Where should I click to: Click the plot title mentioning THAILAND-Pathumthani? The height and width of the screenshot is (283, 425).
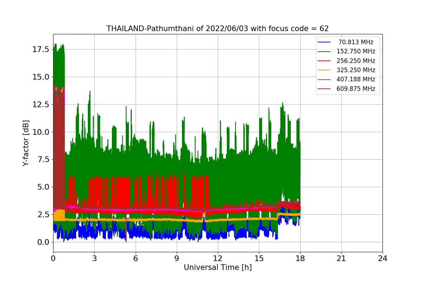(x=217, y=29)
